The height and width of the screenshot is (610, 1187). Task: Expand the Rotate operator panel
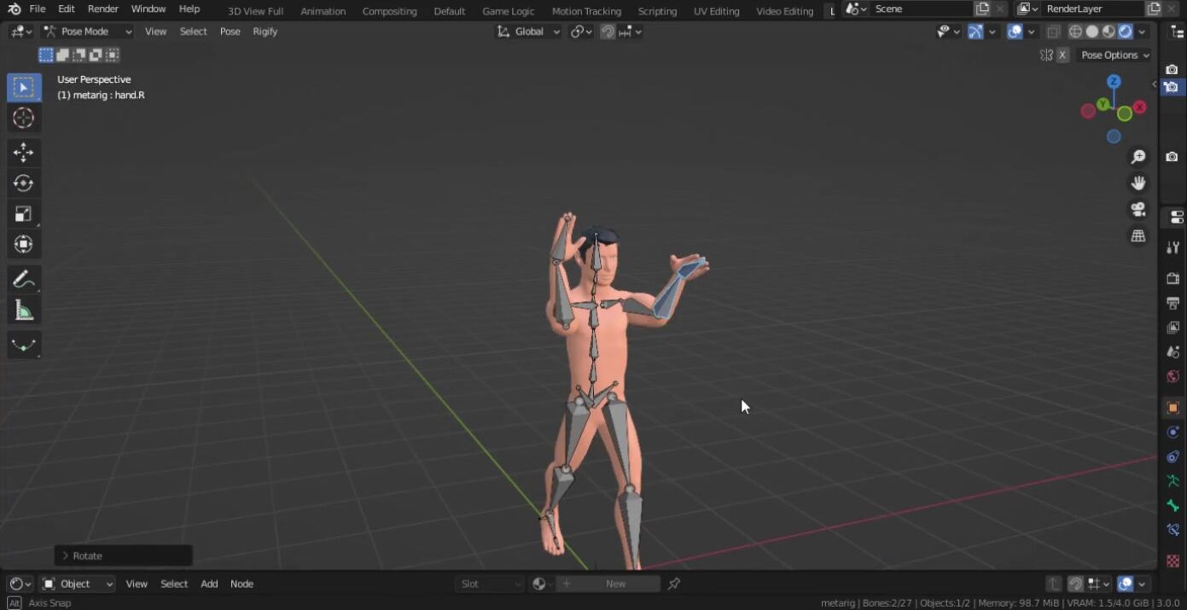(x=66, y=555)
